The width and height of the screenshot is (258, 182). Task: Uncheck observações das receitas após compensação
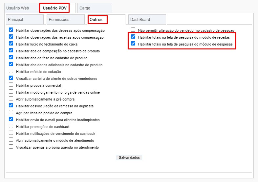click(x=11, y=37)
